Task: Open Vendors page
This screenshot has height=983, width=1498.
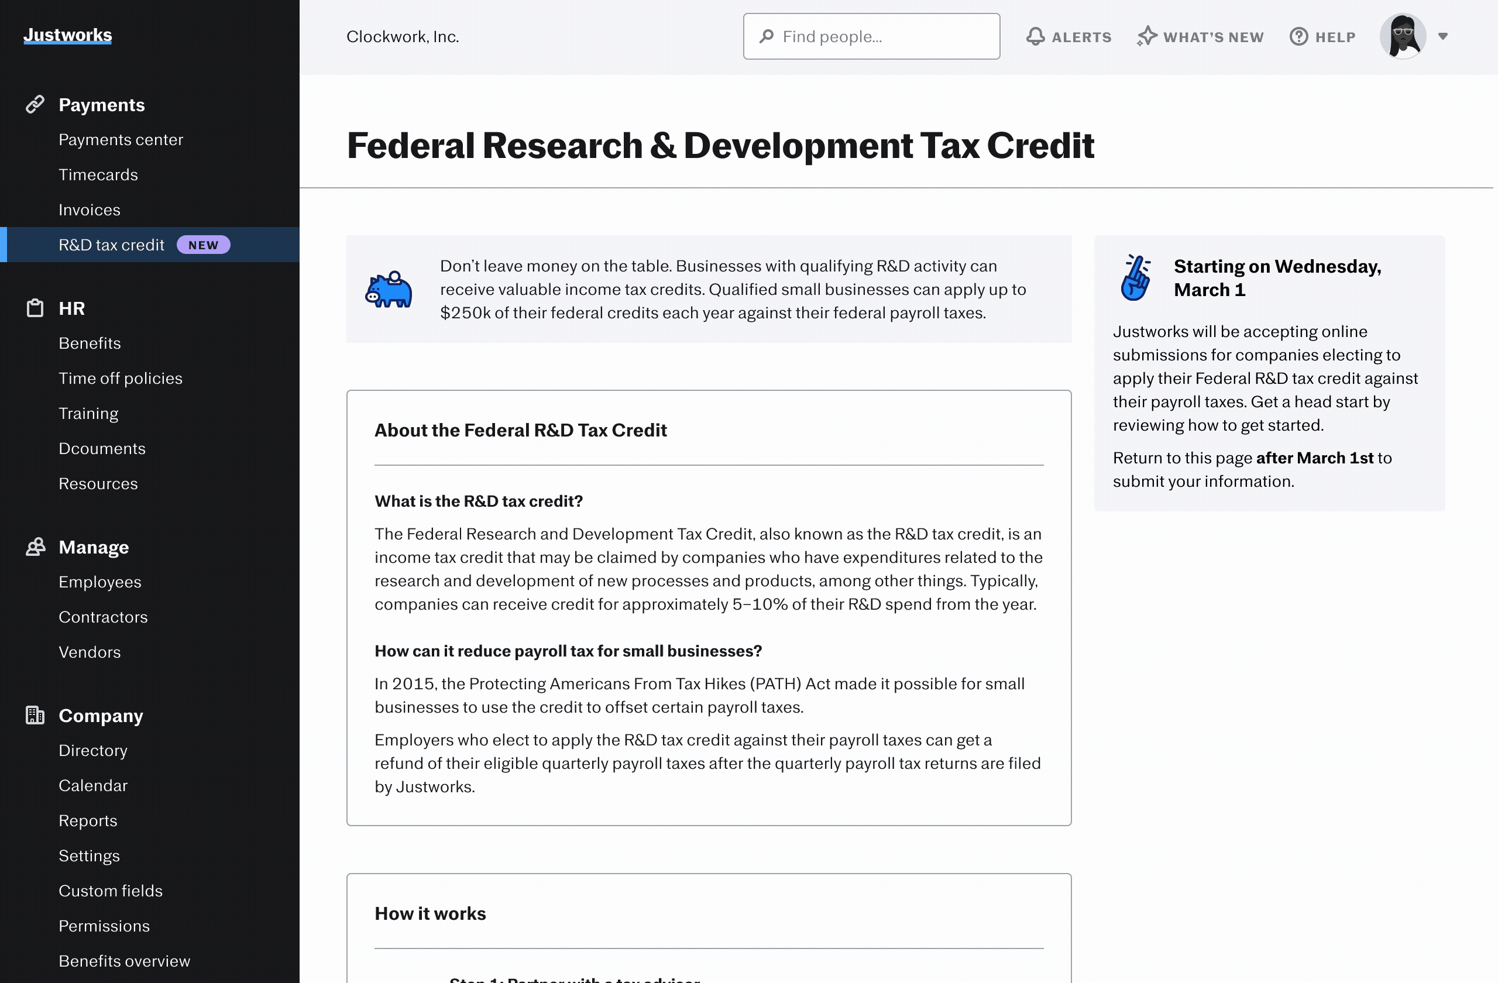Action: 90,652
